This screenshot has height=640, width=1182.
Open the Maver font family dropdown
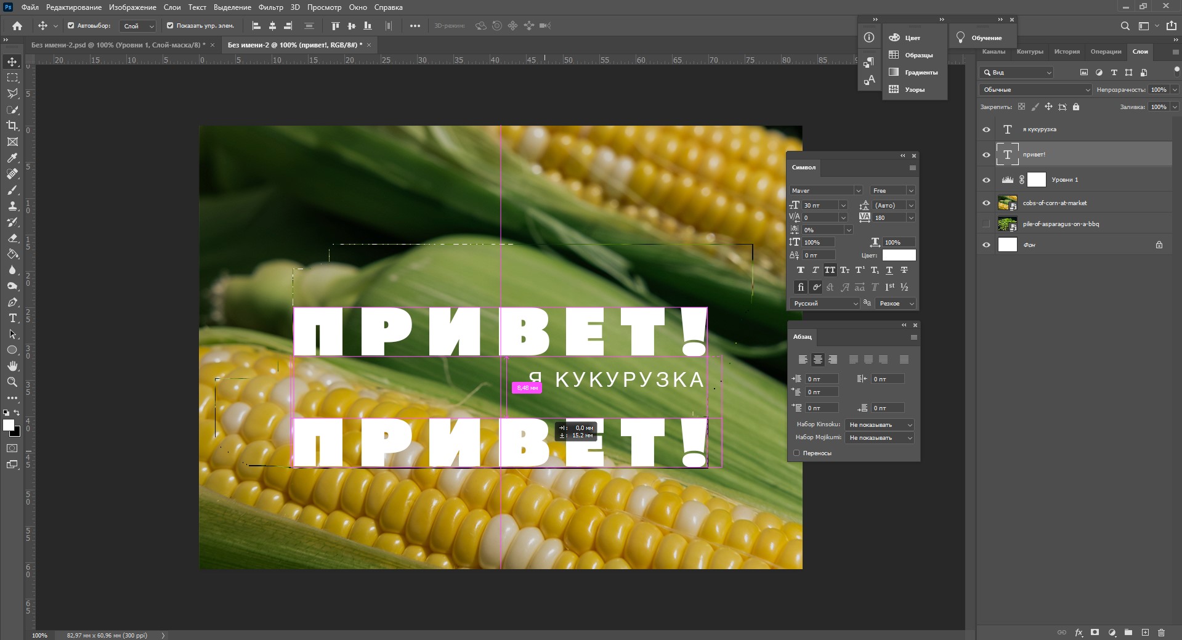pyautogui.click(x=825, y=191)
